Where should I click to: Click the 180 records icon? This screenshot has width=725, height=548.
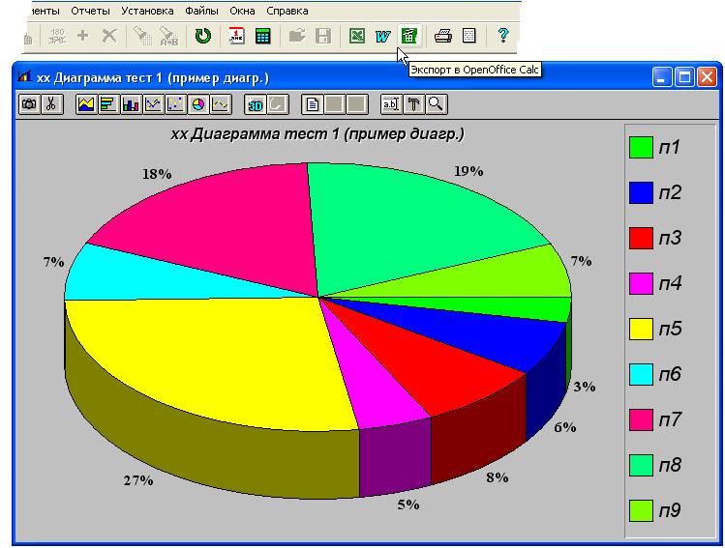click(x=57, y=36)
